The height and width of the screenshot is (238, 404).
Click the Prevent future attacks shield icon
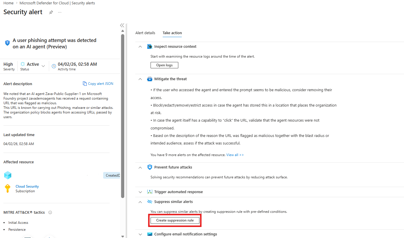click(x=150, y=167)
